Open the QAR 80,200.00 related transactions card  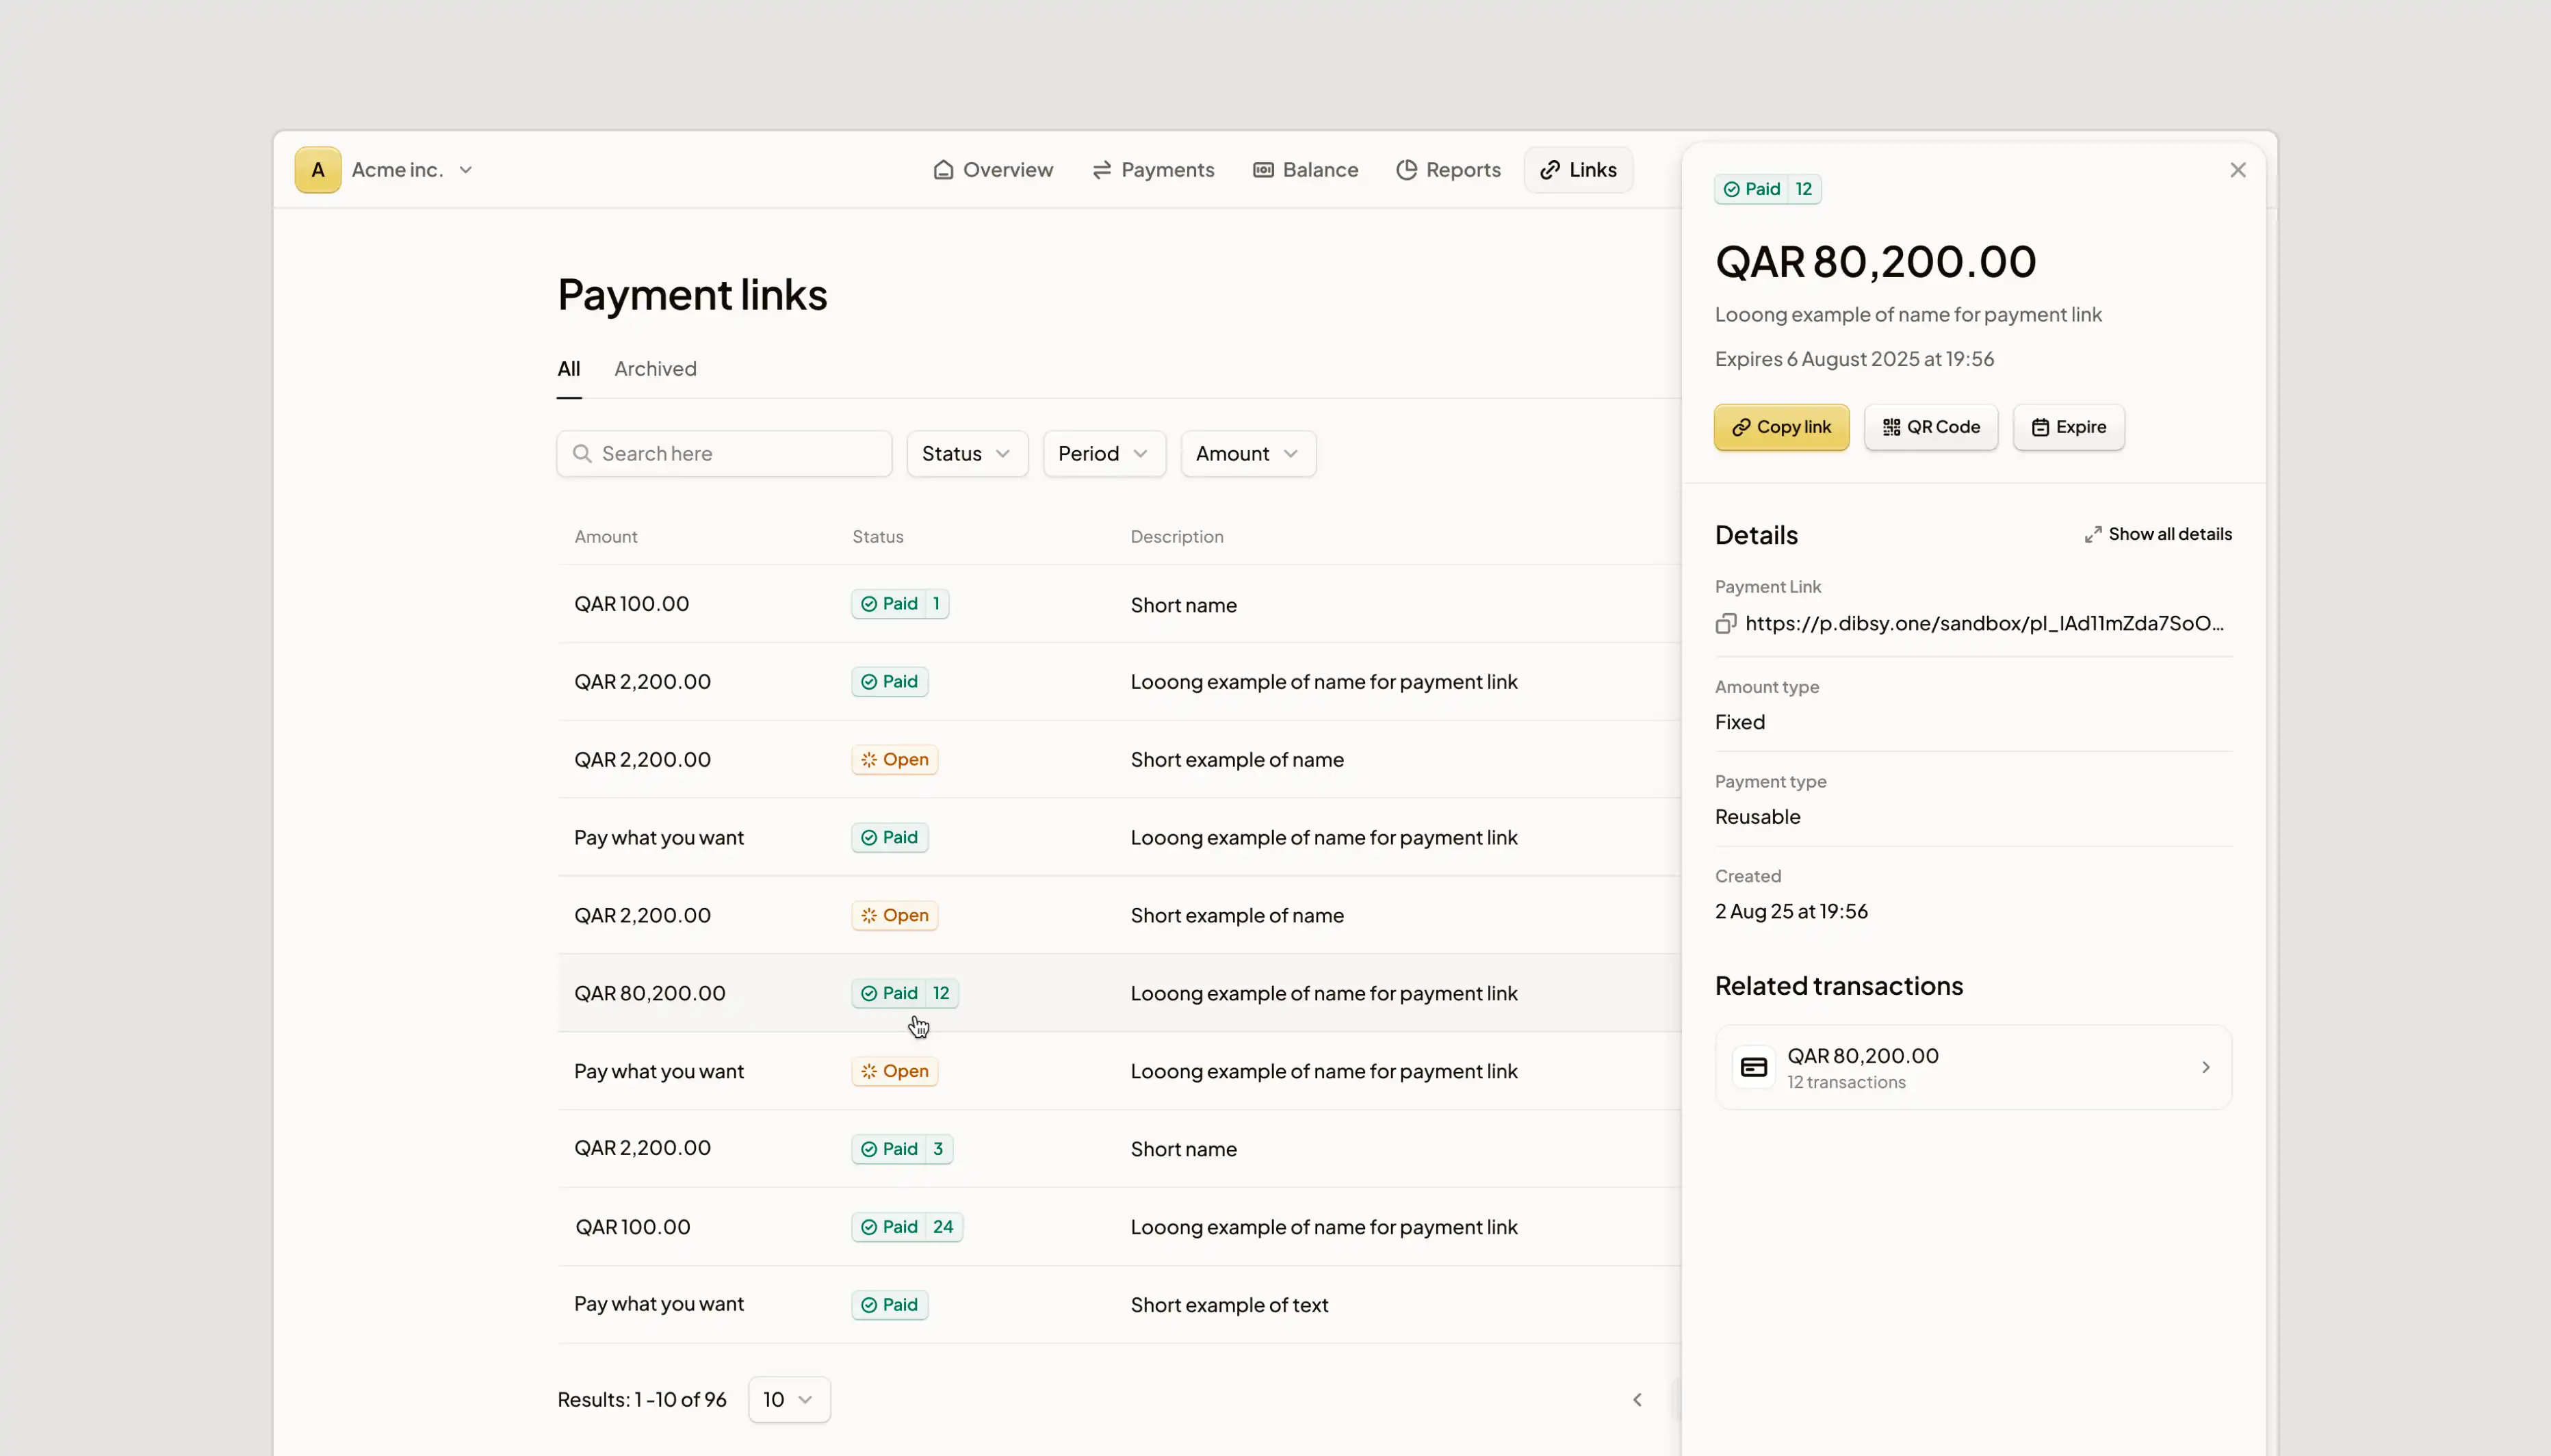coord(1973,1067)
